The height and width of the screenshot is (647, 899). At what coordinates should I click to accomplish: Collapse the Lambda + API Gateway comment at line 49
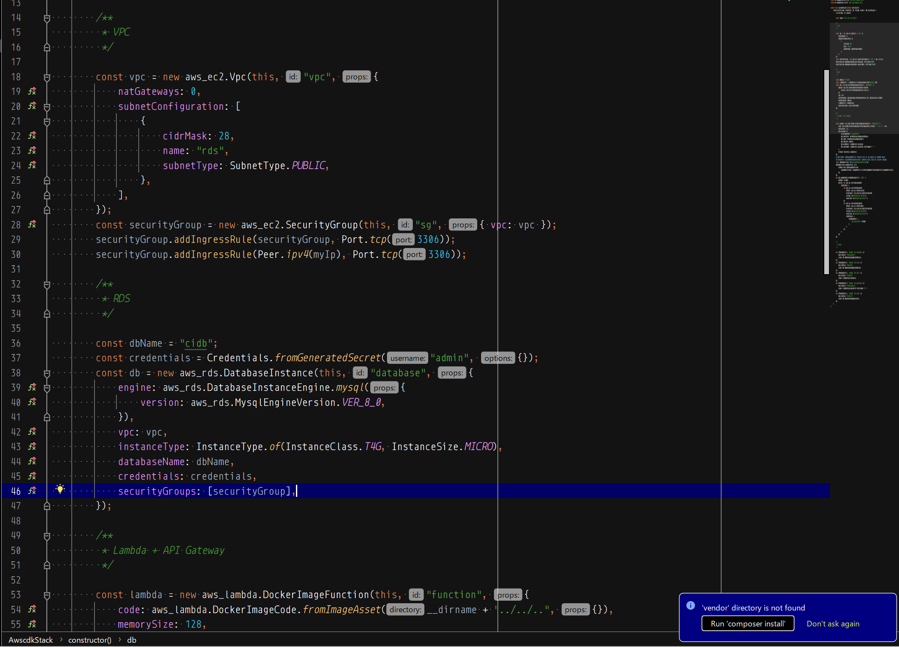47,536
